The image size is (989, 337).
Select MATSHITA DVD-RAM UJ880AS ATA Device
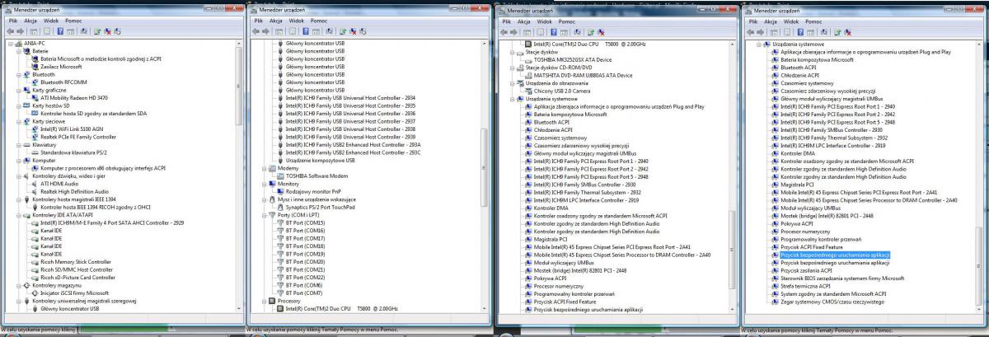pyautogui.click(x=583, y=76)
